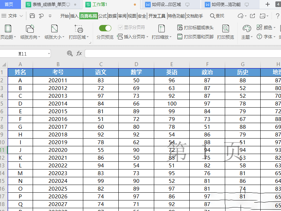
Task: Click the zoom magnifier beside formula bar
Action: (x=70, y=53)
